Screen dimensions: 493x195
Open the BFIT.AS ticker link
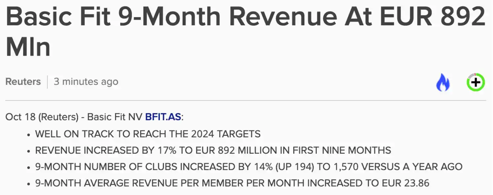coord(163,117)
